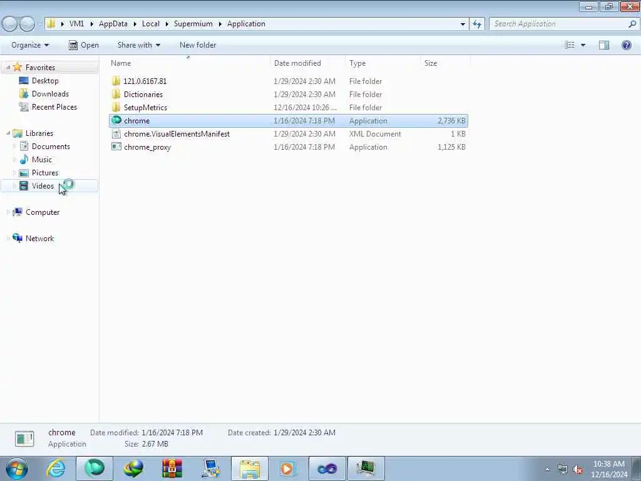
Task: Click the 12/16/2024 10:26 date cell
Action: [x=305, y=108]
